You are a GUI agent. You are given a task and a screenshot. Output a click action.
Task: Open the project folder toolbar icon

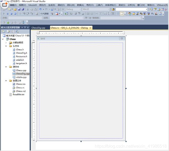point(15,9)
